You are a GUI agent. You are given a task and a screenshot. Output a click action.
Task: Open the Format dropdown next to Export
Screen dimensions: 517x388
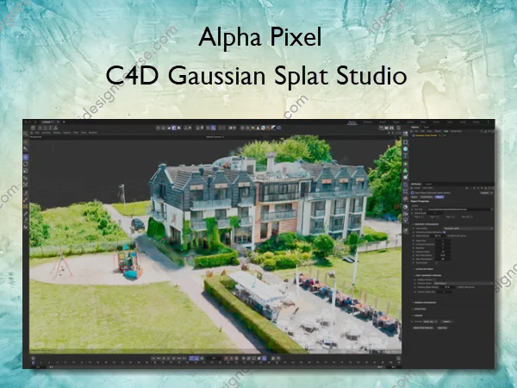(430, 322)
